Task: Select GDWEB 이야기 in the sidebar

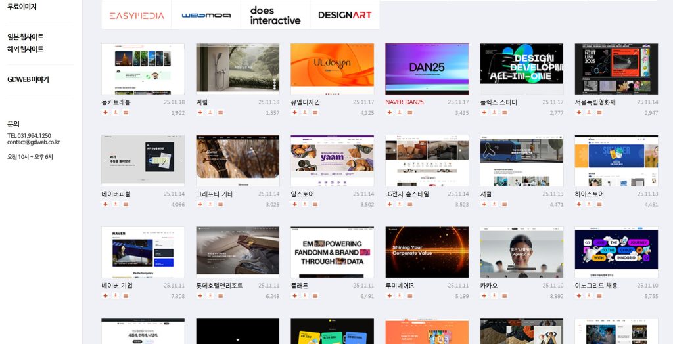Action: [x=28, y=79]
